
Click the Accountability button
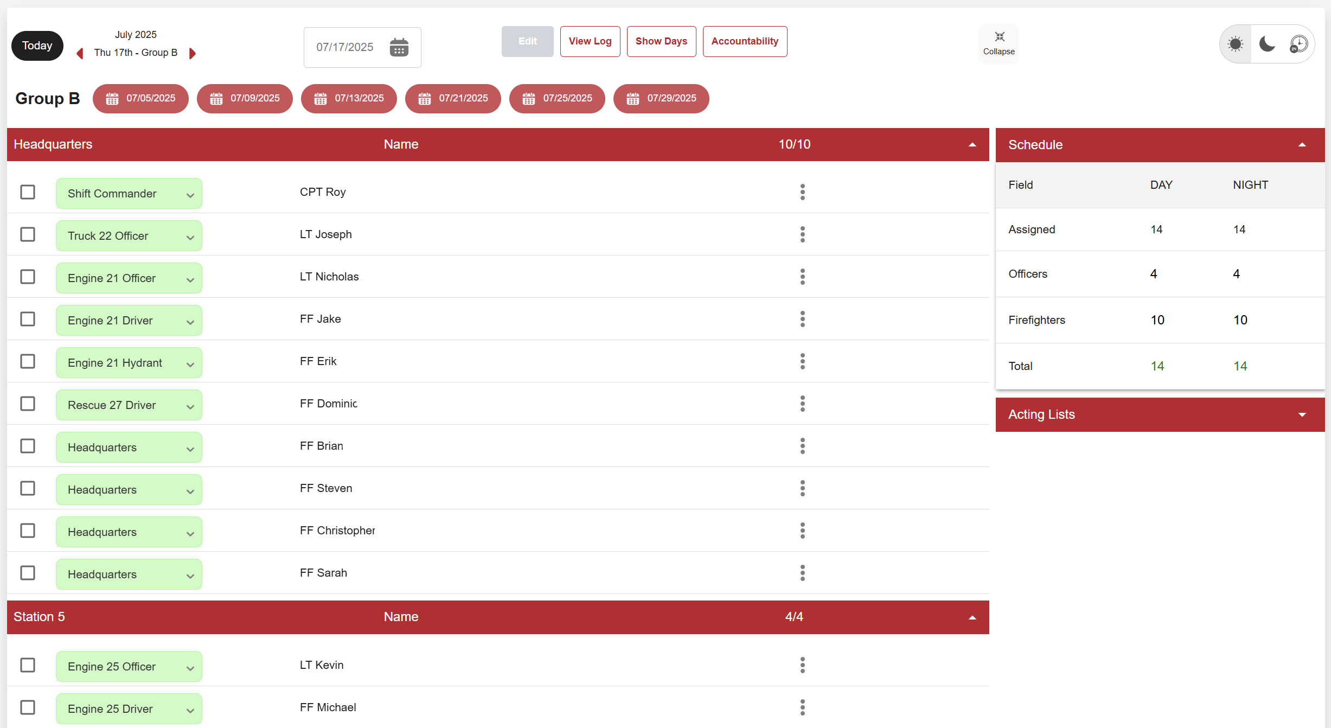point(745,41)
